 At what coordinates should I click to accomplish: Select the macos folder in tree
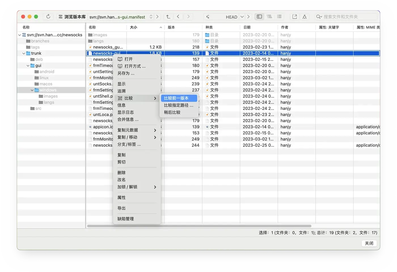tap(43, 84)
